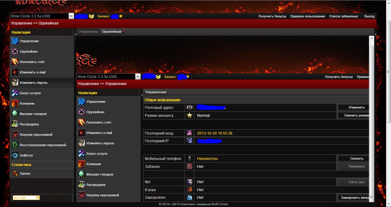This screenshot has height=207, width=391.
Task: Click the Почтовый адрес icon
Action: [x=190, y=107]
